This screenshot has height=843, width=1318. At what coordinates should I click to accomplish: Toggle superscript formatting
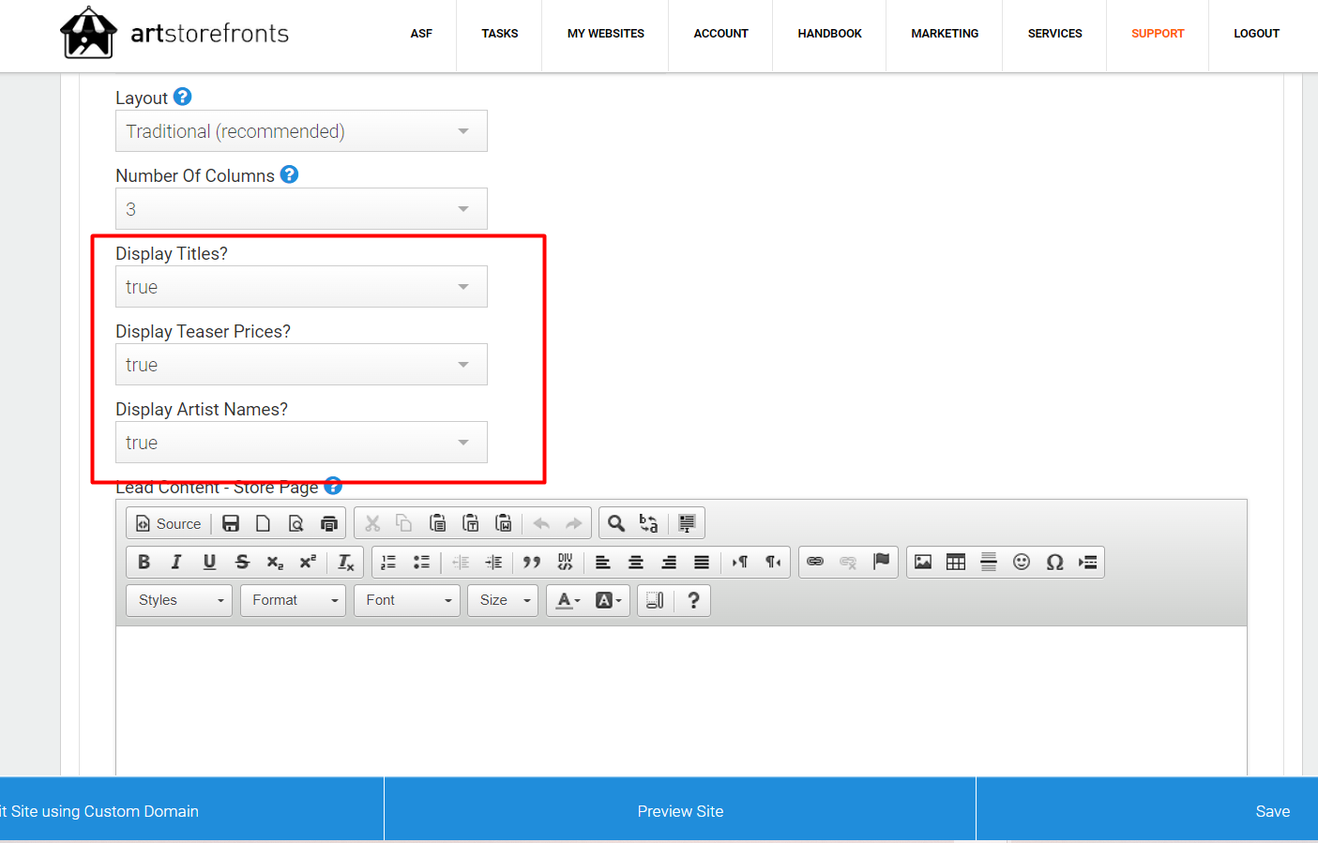(308, 562)
